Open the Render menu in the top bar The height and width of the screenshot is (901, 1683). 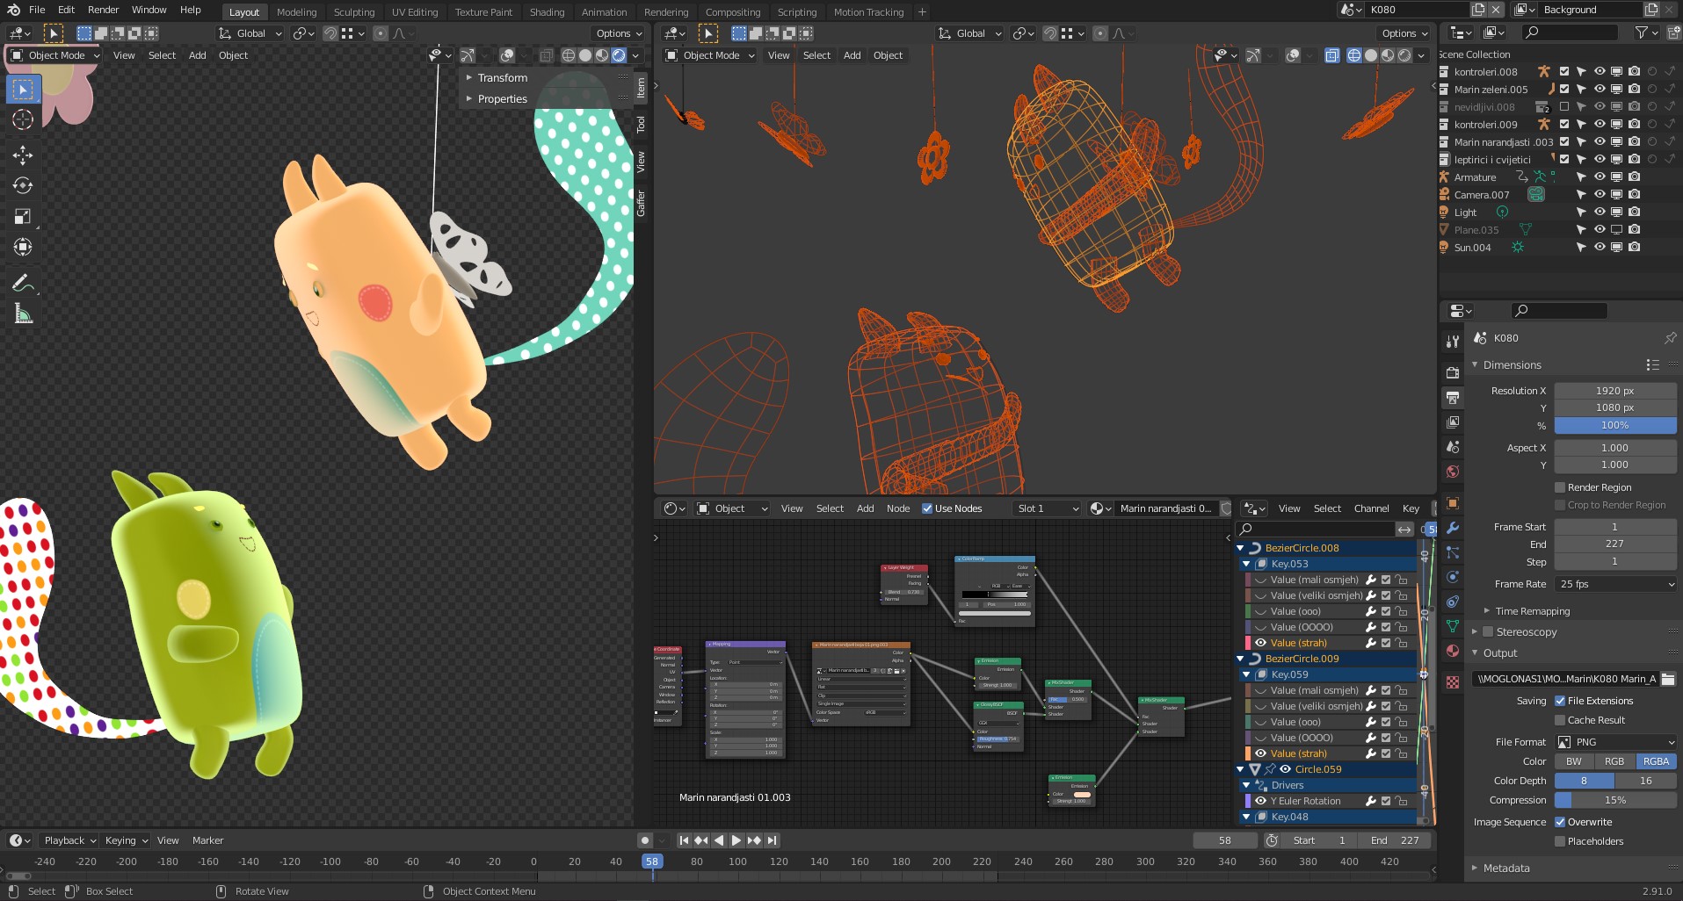(103, 11)
